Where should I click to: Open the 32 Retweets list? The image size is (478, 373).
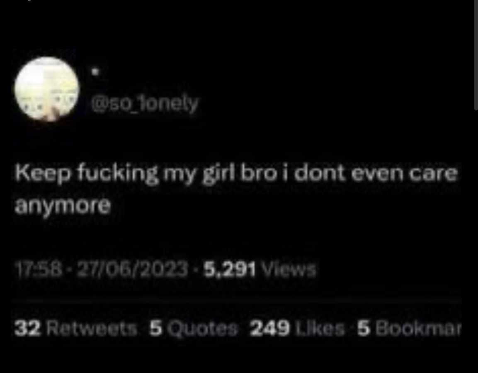tap(75, 329)
